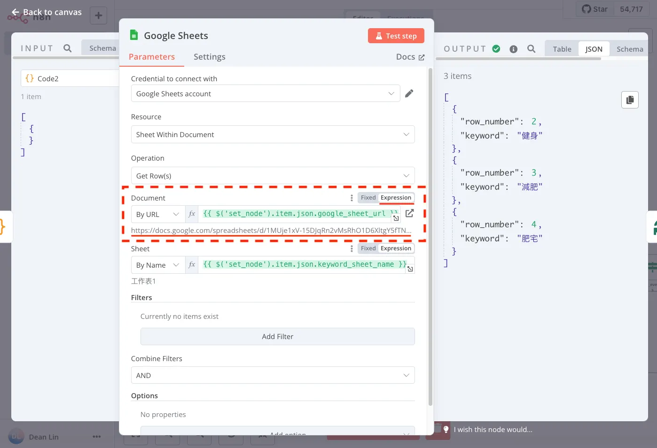Open the user menu dots next to Dean Lin
The width and height of the screenshot is (657, 448).
[97, 437]
